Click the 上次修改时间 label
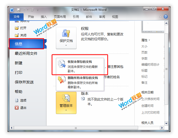178x138 pixels. tap(150, 99)
